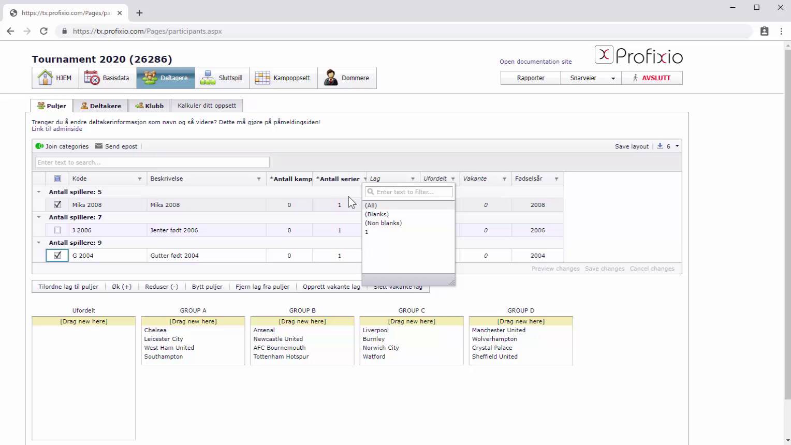Screen dimensions: 791x445
Task: Open the Kalkuler ditt oppsett tab
Action: point(207,106)
